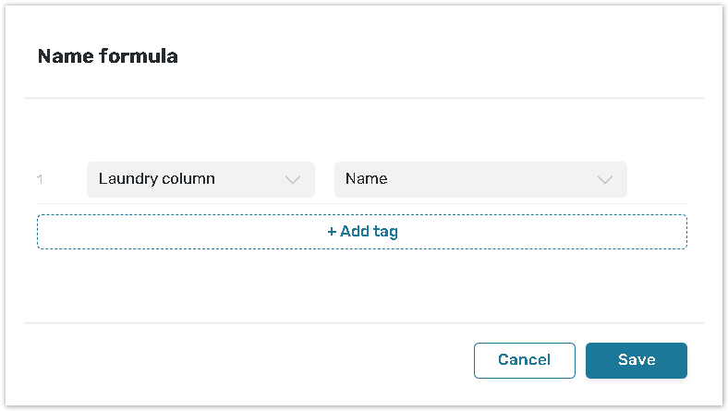Expand the property list showing Name
Viewport: 728px width, 411px height.
[x=480, y=179]
